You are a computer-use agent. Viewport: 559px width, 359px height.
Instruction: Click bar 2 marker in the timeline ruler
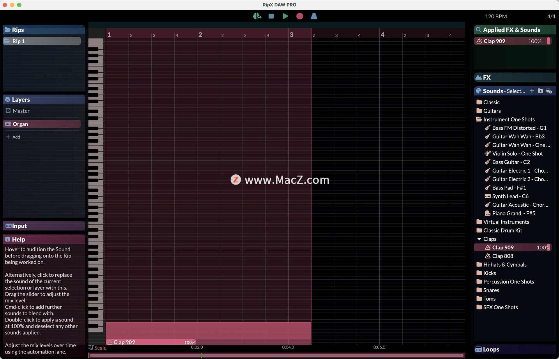pos(200,35)
